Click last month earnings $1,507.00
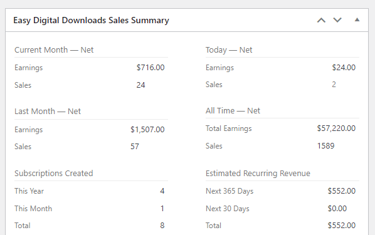Image resolution: width=375 pixels, height=235 pixels. click(147, 130)
